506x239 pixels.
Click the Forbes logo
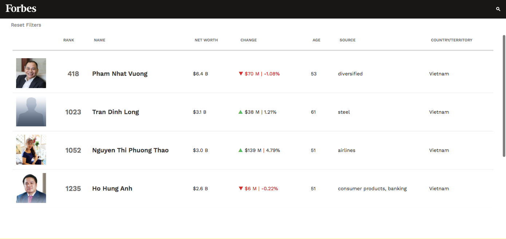pyautogui.click(x=21, y=8)
